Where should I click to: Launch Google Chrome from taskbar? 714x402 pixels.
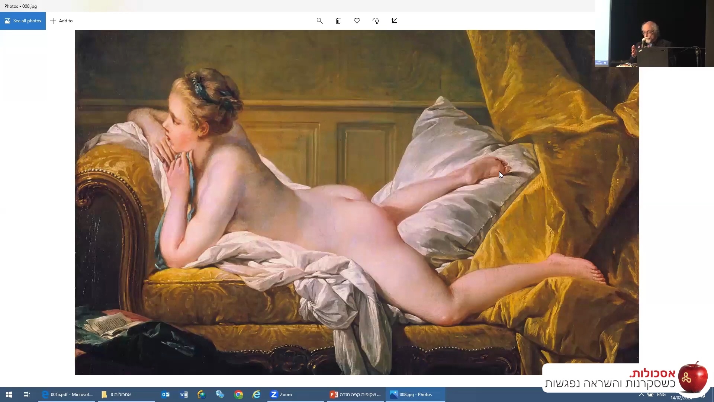coord(238,395)
